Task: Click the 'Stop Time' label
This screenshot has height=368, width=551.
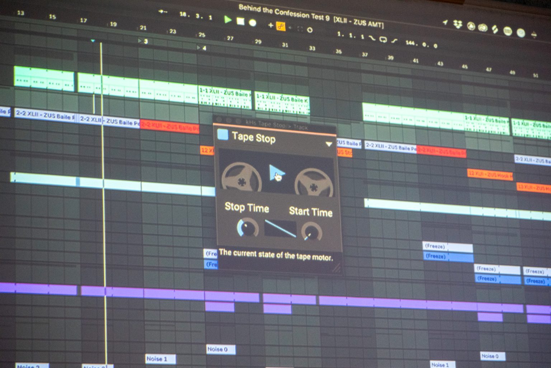Action: click(246, 207)
